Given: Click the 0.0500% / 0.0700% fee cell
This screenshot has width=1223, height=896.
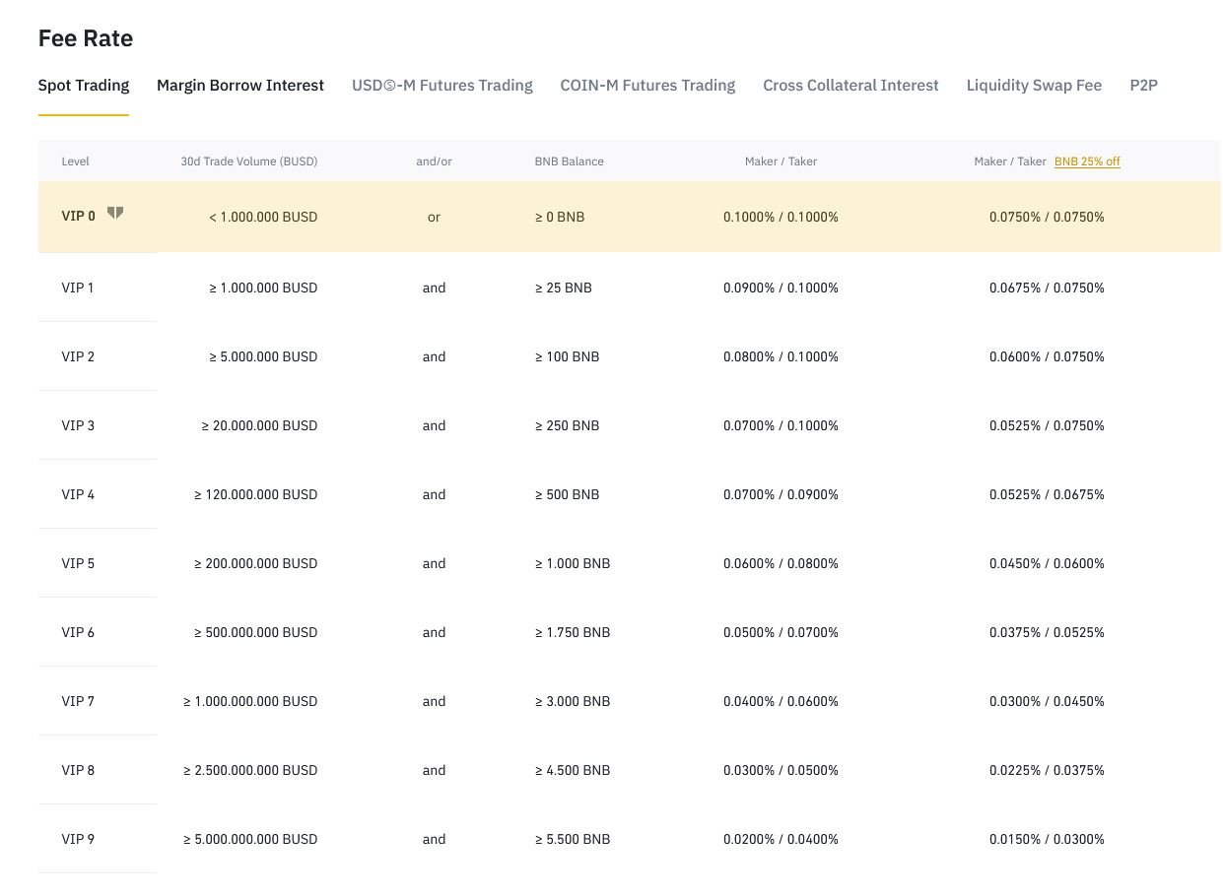Looking at the screenshot, I should 781,632.
